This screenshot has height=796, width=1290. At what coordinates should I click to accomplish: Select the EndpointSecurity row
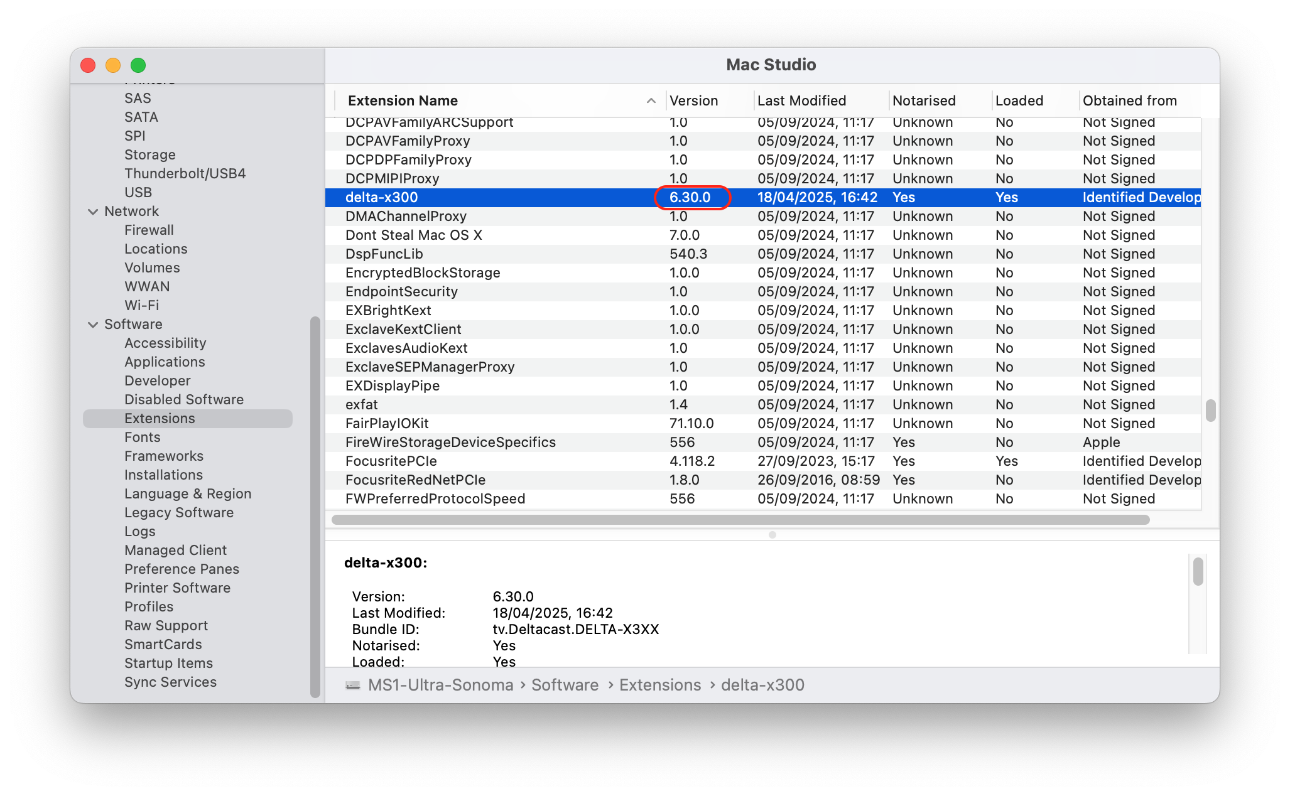point(763,292)
